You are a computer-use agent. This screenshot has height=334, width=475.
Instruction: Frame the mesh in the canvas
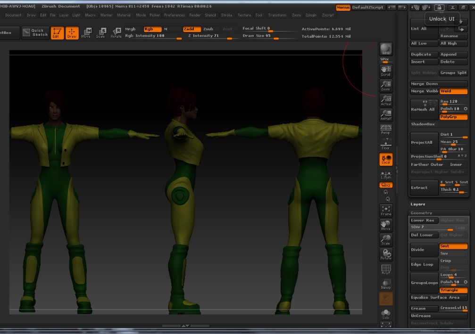pyautogui.click(x=386, y=210)
